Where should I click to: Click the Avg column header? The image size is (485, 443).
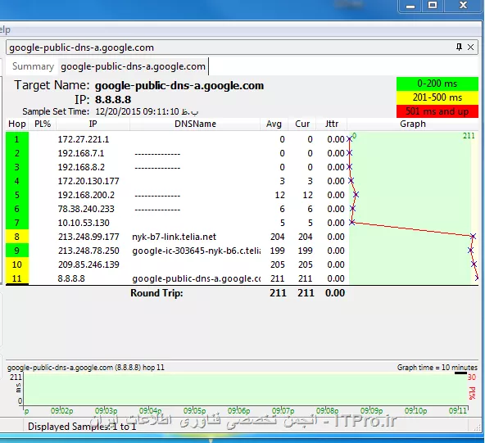pyautogui.click(x=274, y=124)
